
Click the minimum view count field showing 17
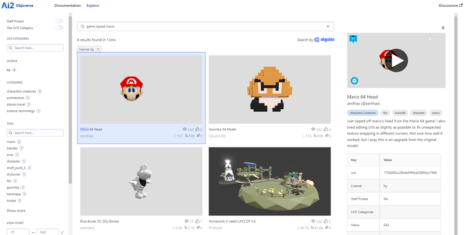(x=18, y=232)
